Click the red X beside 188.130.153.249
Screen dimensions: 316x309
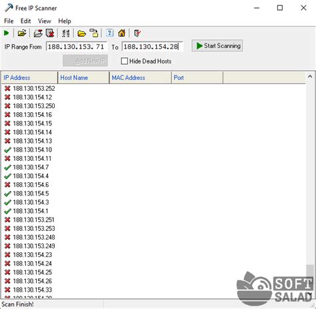(x=7, y=246)
